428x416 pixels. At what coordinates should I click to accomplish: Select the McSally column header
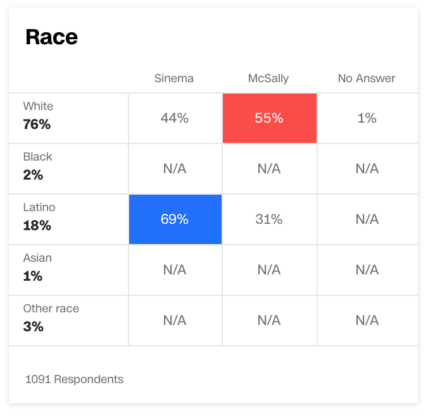pyautogui.click(x=268, y=78)
